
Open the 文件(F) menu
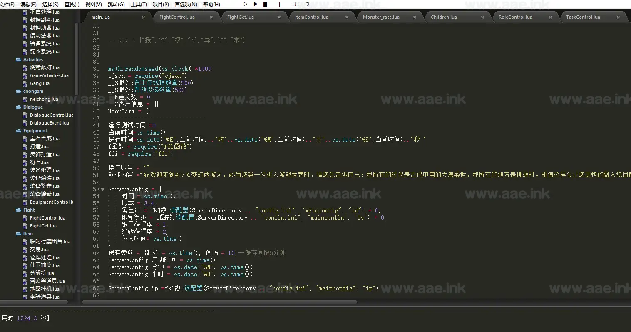pos(7,5)
